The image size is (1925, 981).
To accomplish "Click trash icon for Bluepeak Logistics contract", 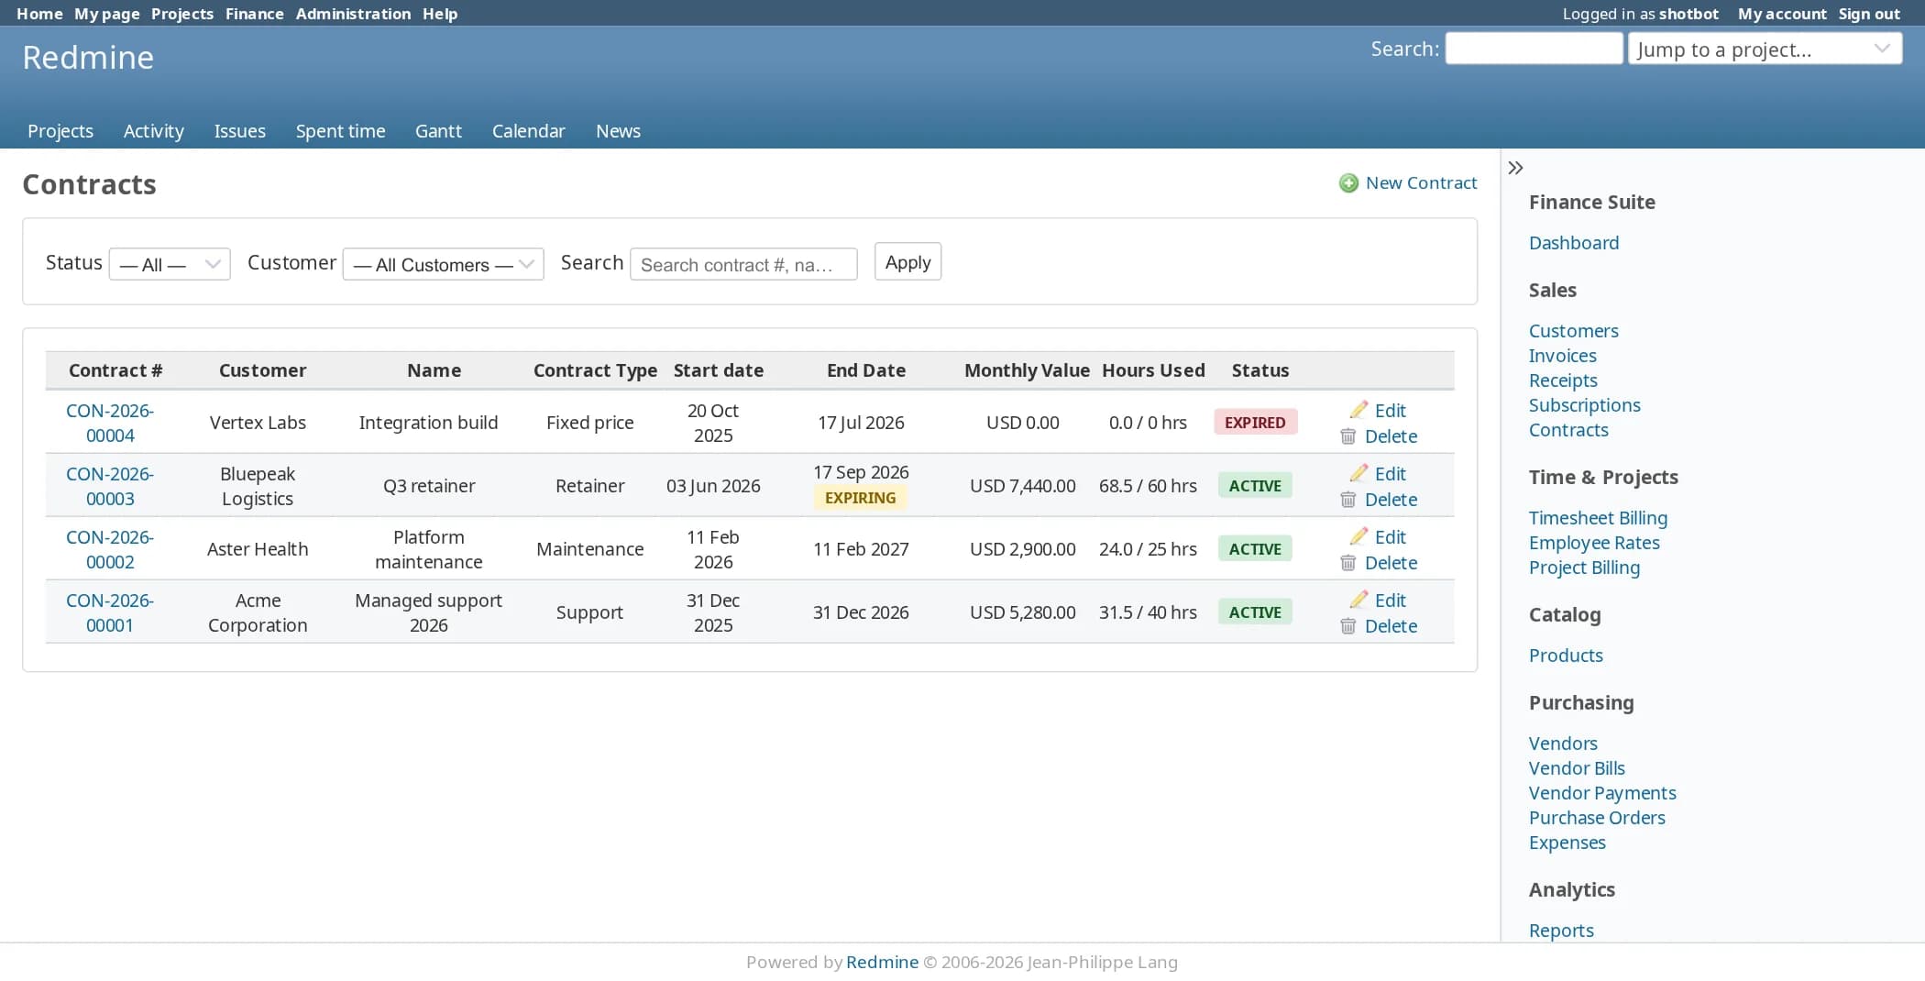I will 1348,500.
